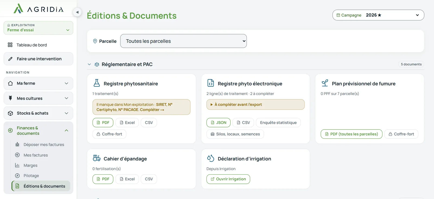Click the Enquête statistique button
Image resolution: width=434 pixels, height=199 pixels.
(x=278, y=122)
